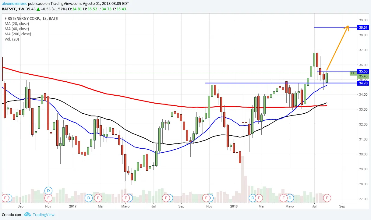Click the dividend D marker at Mayo 2018
371x220 pixels.
coord(290,198)
